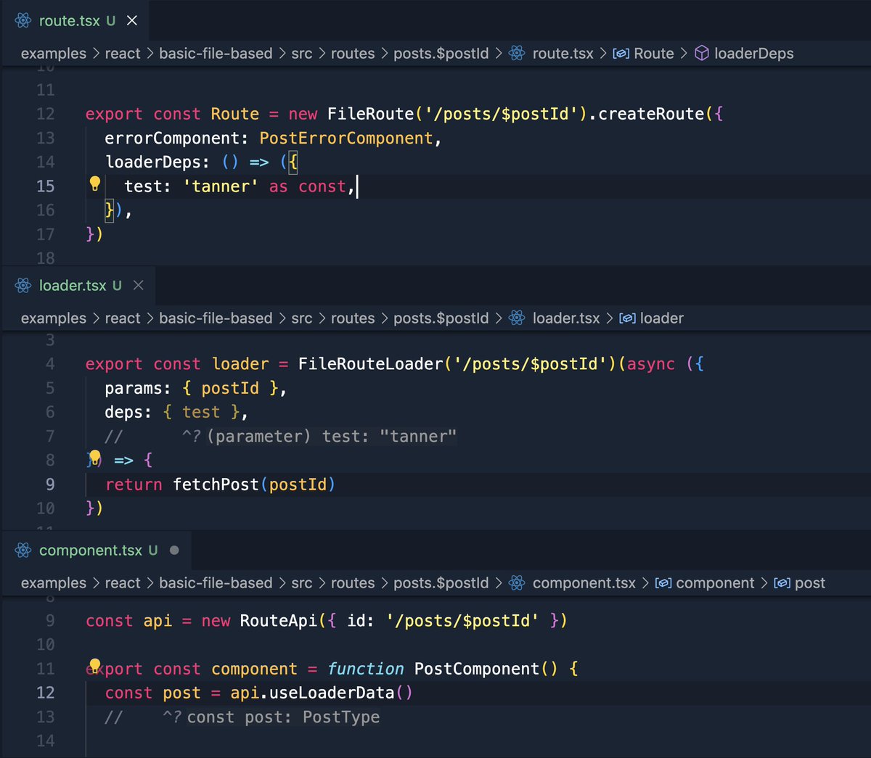This screenshot has width=871, height=758.
Task: Open 'routes' breadcrumb in route.tsx editor
Action: (353, 53)
